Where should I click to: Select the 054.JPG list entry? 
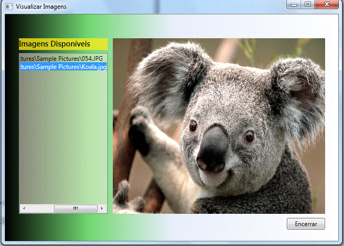(63, 59)
